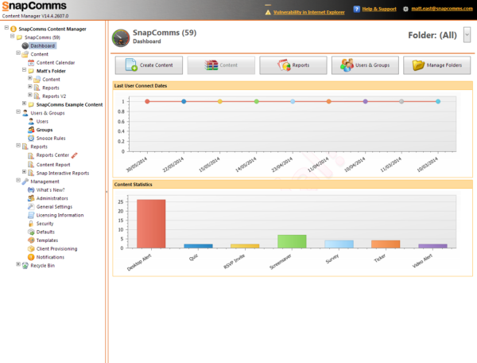
Task: Collapse the Management tree node
Action: [x=18, y=180]
